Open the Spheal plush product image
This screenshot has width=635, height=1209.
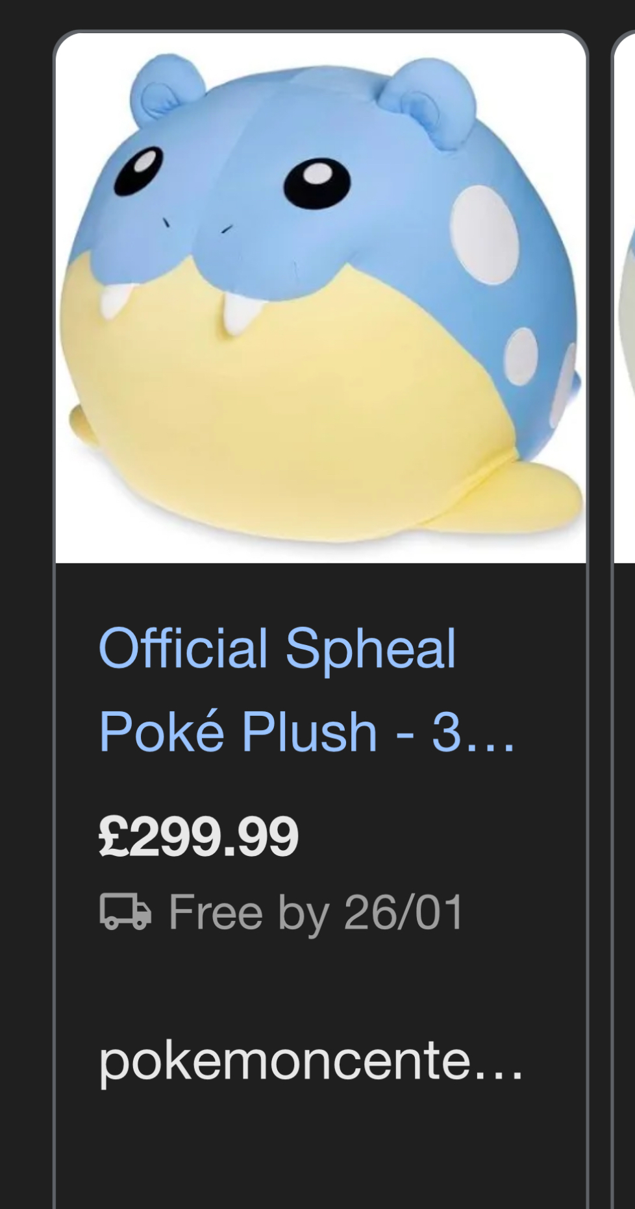coord(321,297)
